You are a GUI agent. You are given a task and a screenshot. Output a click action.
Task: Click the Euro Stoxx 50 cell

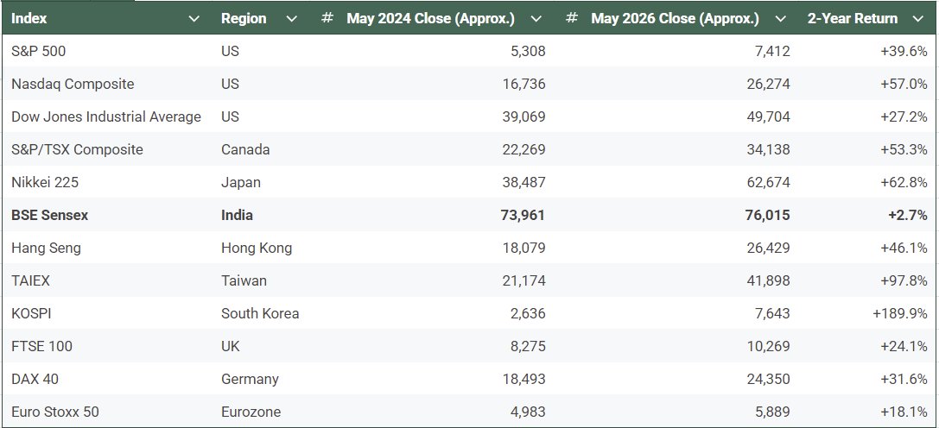pyautogui.click(x=55, y=412)
